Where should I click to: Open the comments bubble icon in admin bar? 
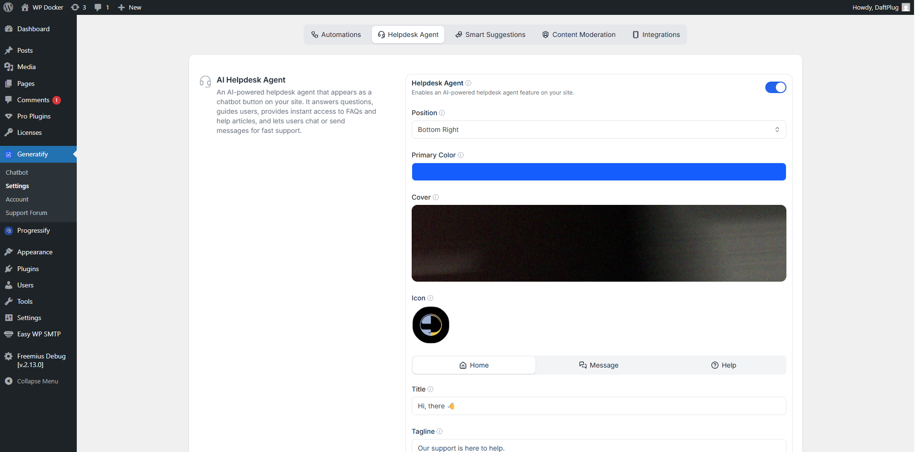(x=98, y=7)
